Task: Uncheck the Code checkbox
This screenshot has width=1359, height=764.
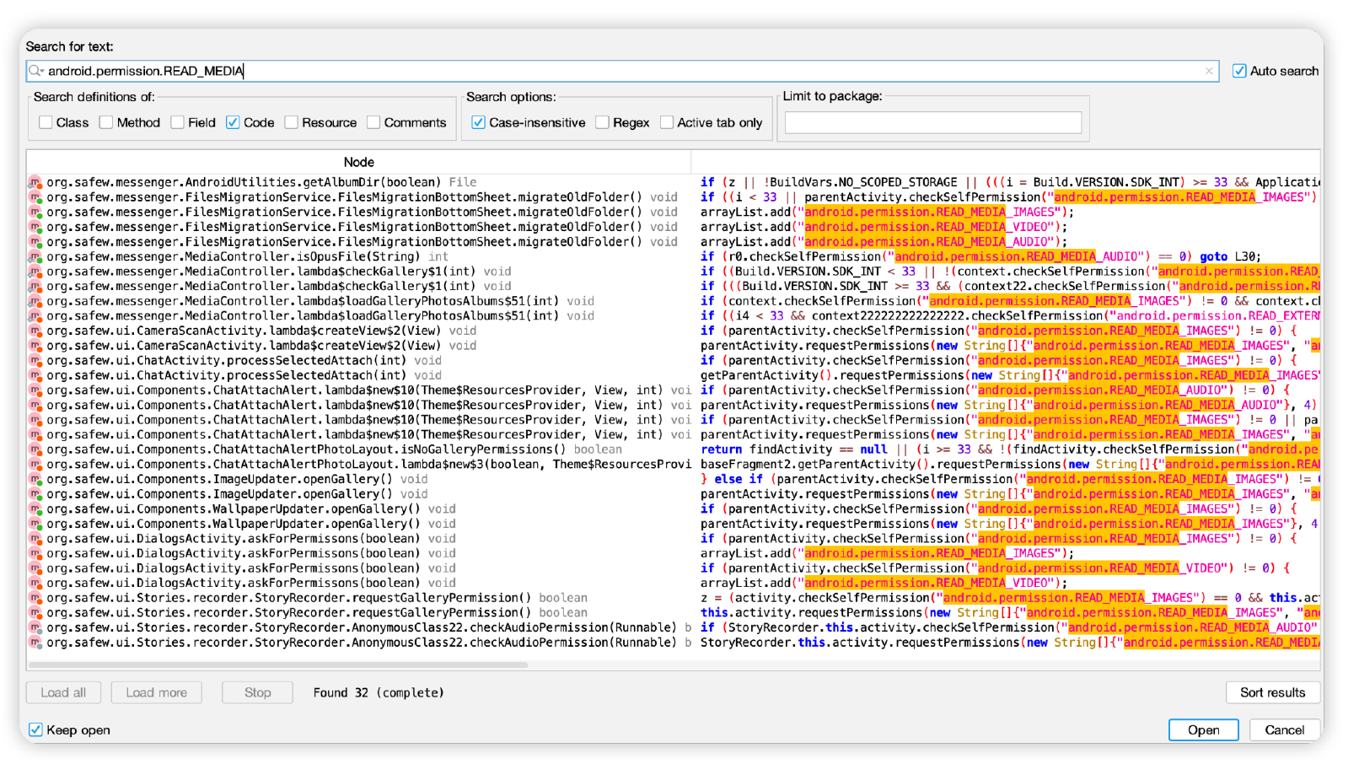Action: [x=233, y=122]
